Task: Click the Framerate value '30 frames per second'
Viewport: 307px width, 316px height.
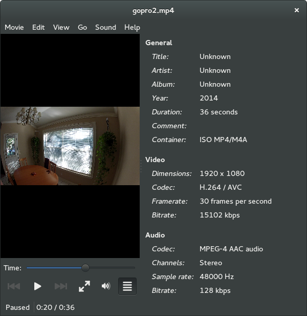Action: click(x=235, y=201)
